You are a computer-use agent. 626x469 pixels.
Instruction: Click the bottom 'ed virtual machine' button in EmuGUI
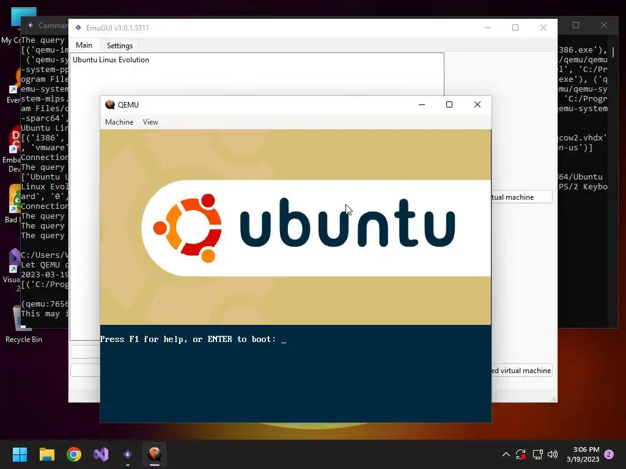[x=522, y=371]
